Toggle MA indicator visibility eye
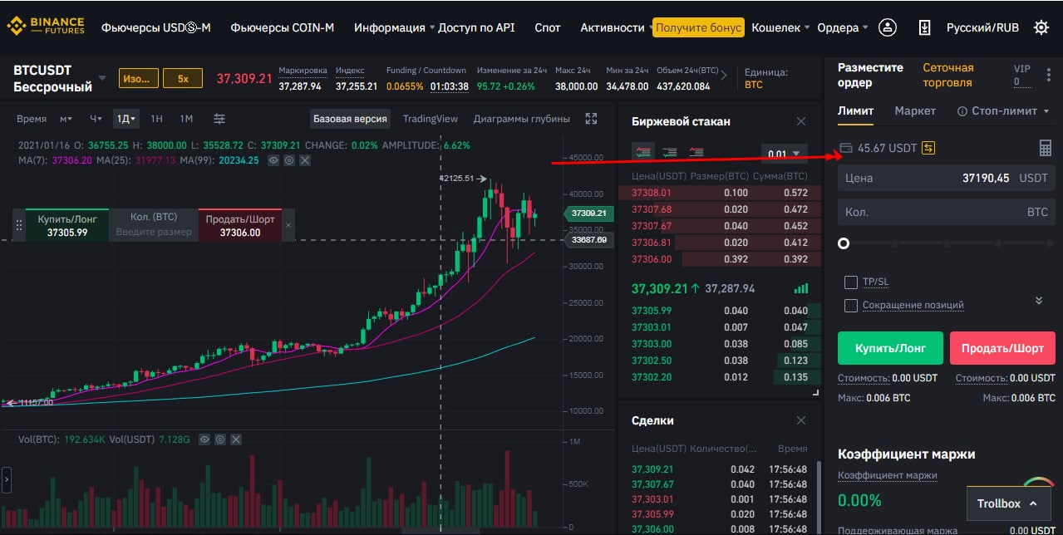The width and height of the screenshot is (1063, 535). pyautogui.click(x=273, y=160)
